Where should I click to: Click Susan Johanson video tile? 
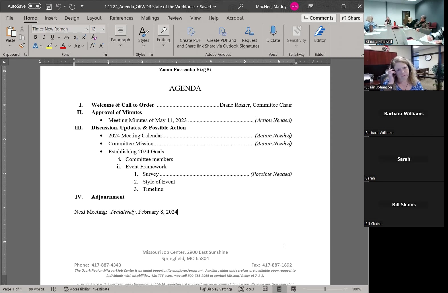404,68
